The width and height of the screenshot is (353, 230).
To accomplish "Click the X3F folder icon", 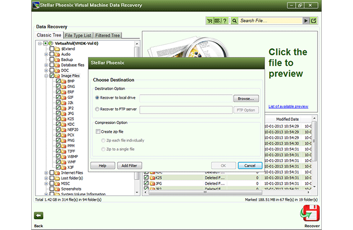I will (63, 167).
